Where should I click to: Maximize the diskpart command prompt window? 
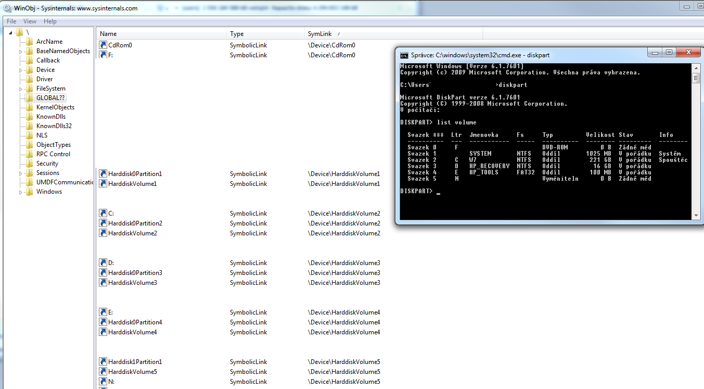[x=669, y=52]
